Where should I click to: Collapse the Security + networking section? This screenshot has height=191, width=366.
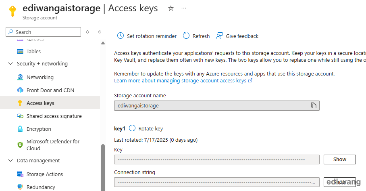[x=10, y=63]
